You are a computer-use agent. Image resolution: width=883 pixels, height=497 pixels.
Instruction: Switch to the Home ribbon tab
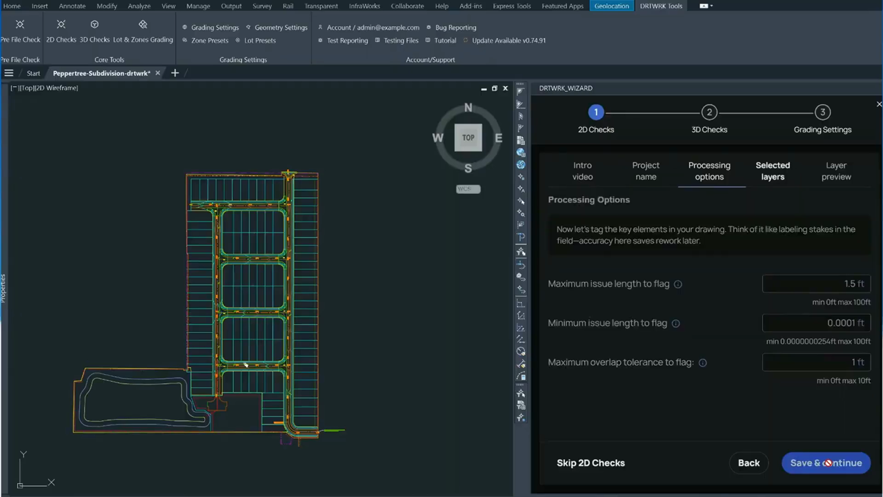pyautogui.click(x=12, y=6)
